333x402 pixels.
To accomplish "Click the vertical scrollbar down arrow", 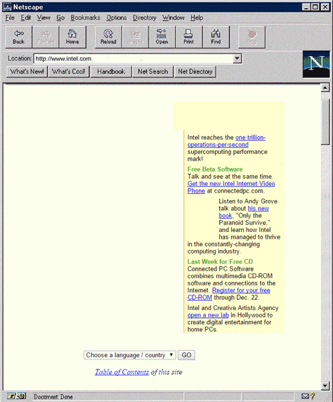I will pyautogui.click(x=325, y=385).
